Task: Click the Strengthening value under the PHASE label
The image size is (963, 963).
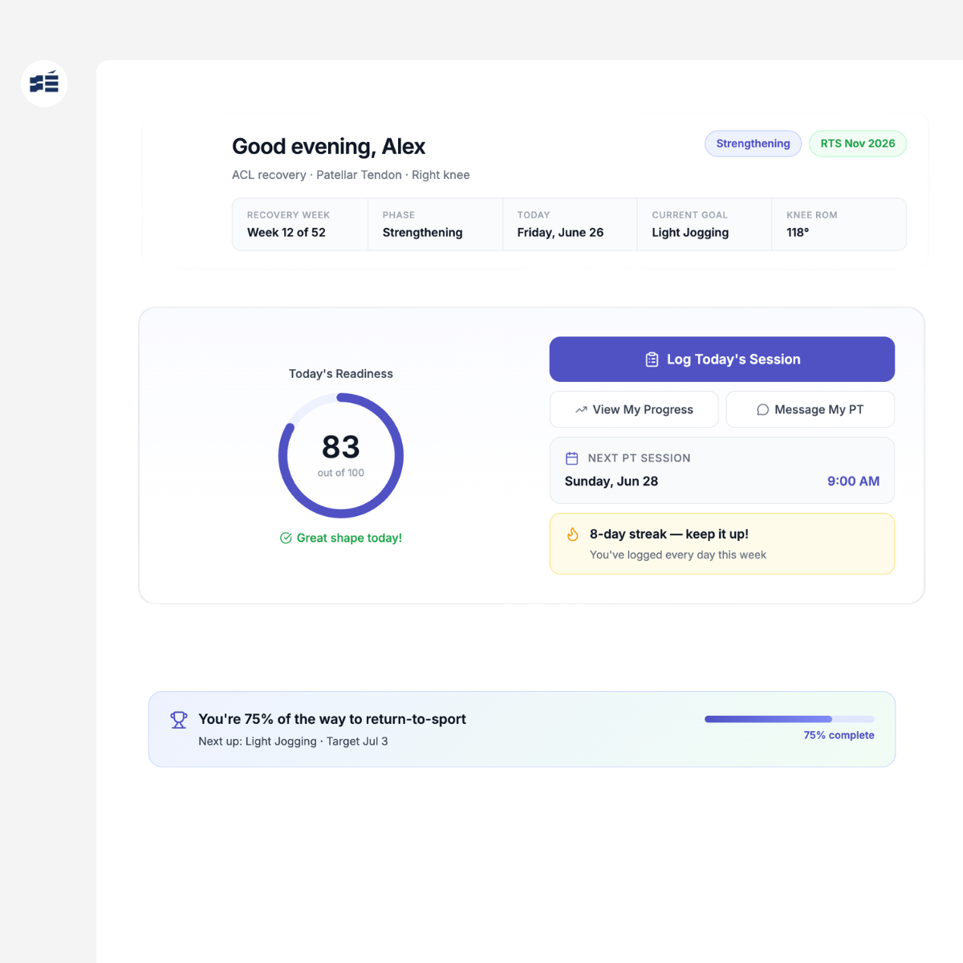Action: 422,232
